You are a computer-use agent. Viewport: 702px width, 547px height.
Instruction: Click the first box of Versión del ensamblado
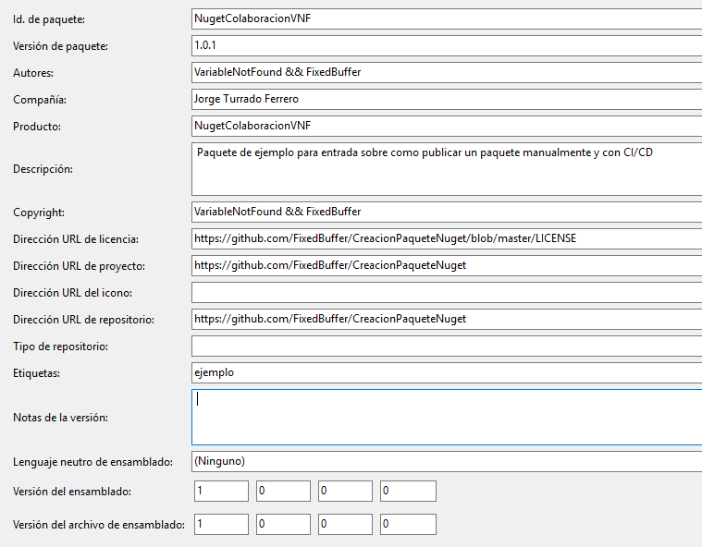pyautogui.click(x=221, y=491)
